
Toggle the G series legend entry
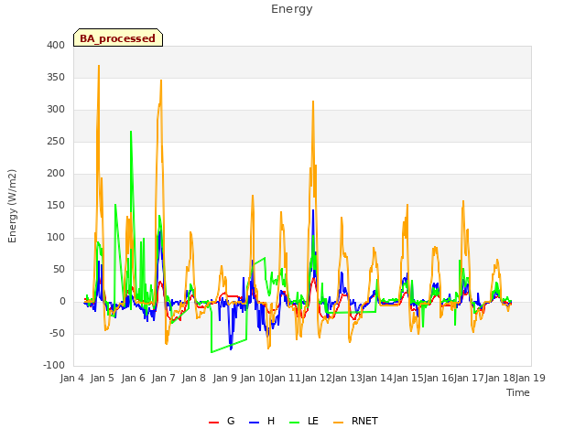[x=222, y=421]
